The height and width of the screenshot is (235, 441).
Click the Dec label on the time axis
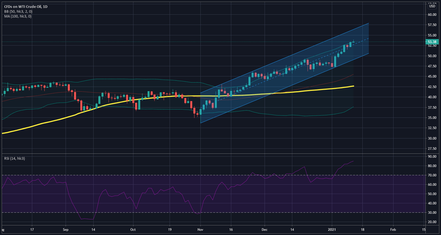click(264, 230)
